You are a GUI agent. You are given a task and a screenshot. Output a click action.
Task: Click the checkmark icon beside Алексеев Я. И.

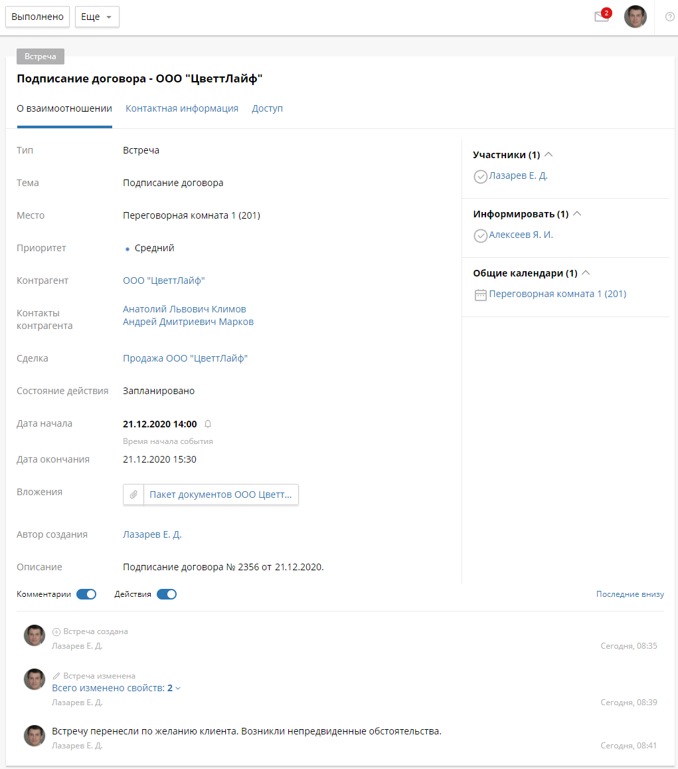pyautogui.click(x=480, y=236)
